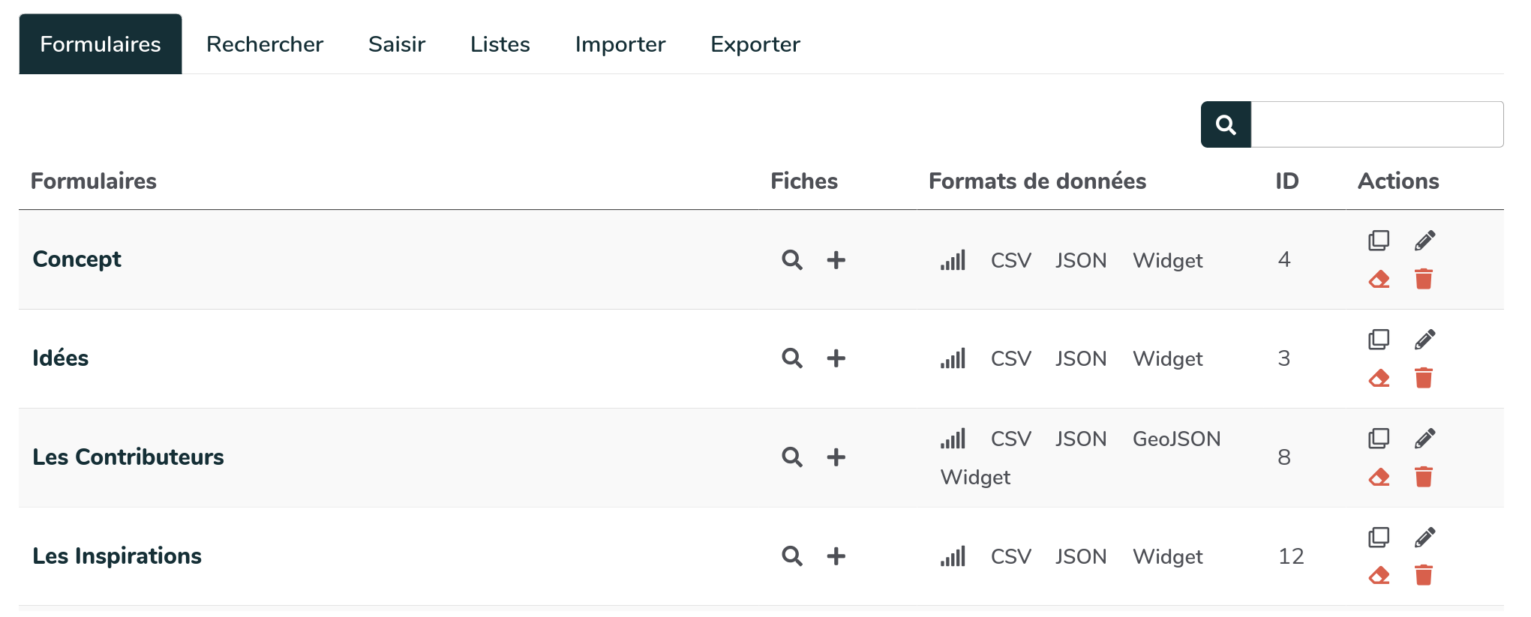
Task: Search entries of Idées form
Action: (x=792, y=358)
